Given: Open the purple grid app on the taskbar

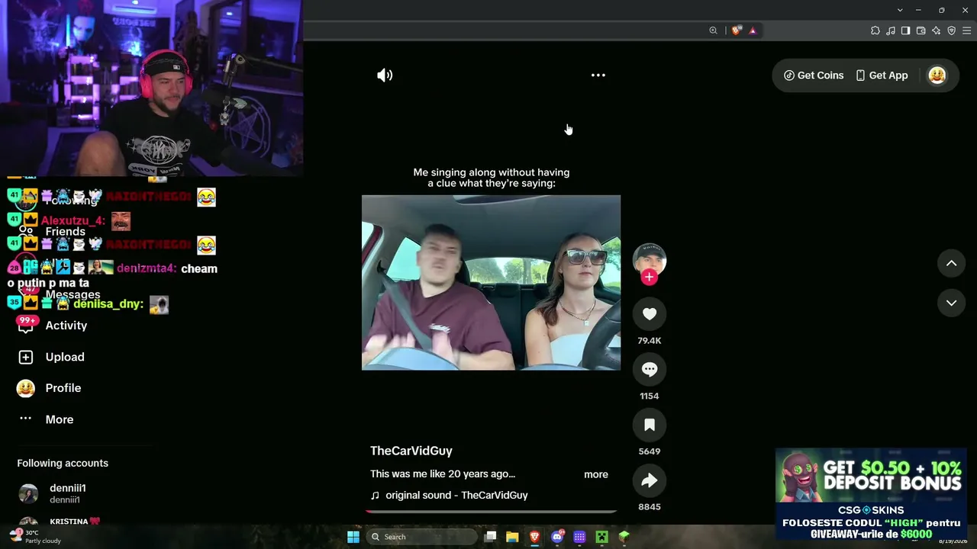Looking at the screenshot, I should 579,537.
